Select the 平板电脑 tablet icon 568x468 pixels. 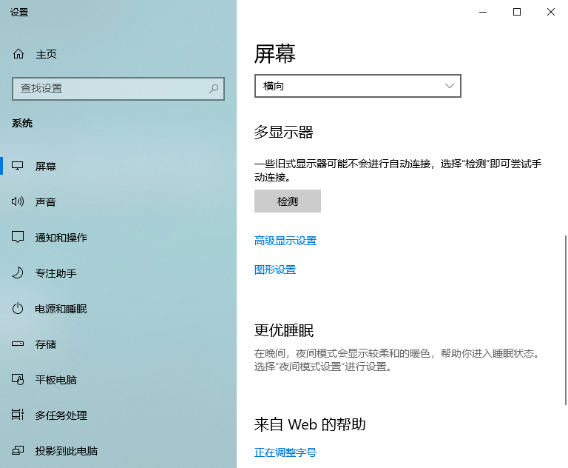[x=18, y=380]
